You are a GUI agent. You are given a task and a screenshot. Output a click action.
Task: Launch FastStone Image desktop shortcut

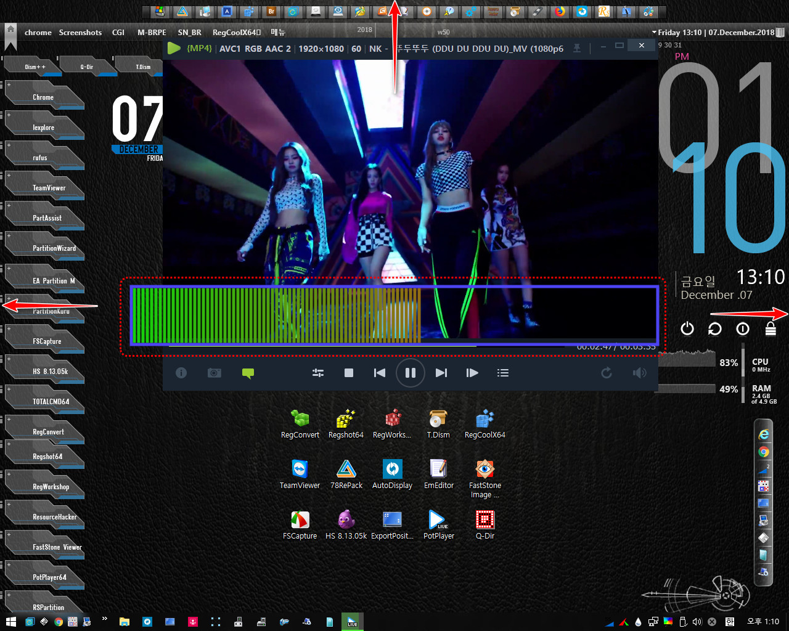coord(485,479)
